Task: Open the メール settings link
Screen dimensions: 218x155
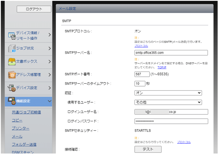Action: pyautogui.click(x=17, y=137)
